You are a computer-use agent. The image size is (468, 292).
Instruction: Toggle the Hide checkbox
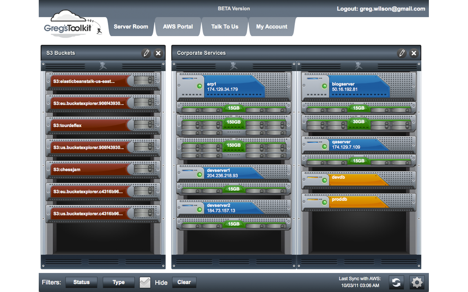click(x=145, y=282)
